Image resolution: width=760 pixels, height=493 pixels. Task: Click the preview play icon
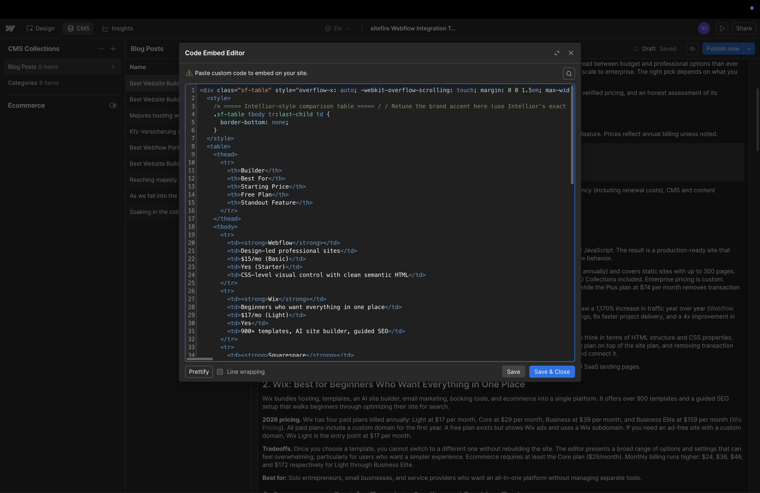(722, 28)
